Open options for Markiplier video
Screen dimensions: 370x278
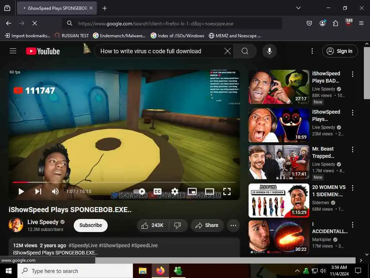[353, 224]
